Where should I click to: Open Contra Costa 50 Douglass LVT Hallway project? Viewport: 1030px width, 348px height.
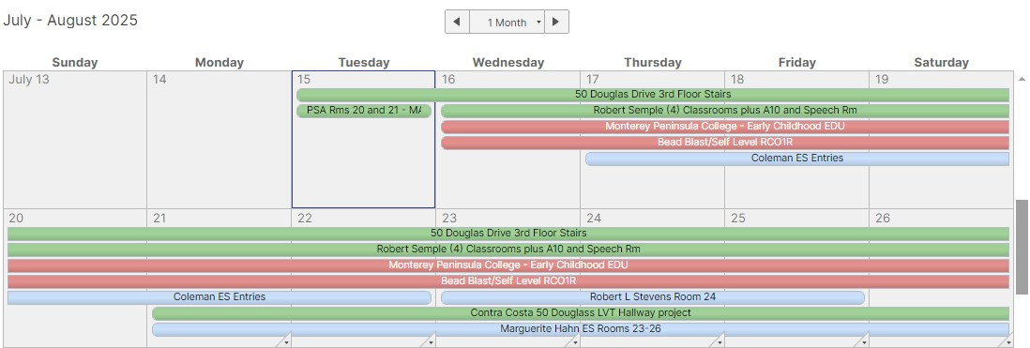coord(580,313)
